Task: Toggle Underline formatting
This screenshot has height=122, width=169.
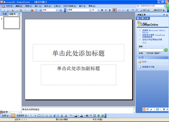Action: click(110, 10)
